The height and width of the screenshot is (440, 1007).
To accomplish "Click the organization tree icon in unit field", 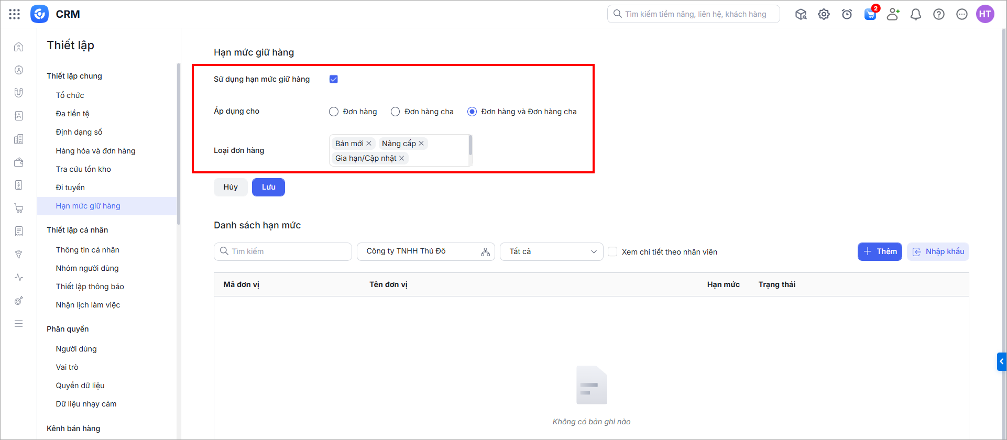I will 485,252.
